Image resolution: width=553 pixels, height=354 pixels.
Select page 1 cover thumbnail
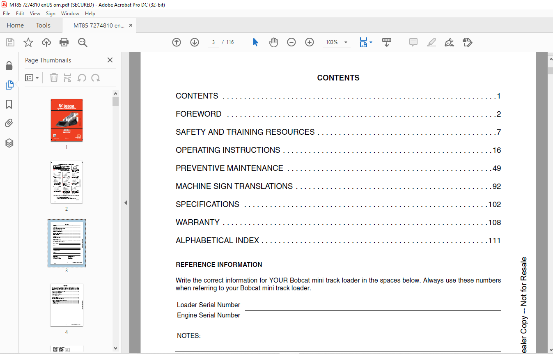pos(67,120)
